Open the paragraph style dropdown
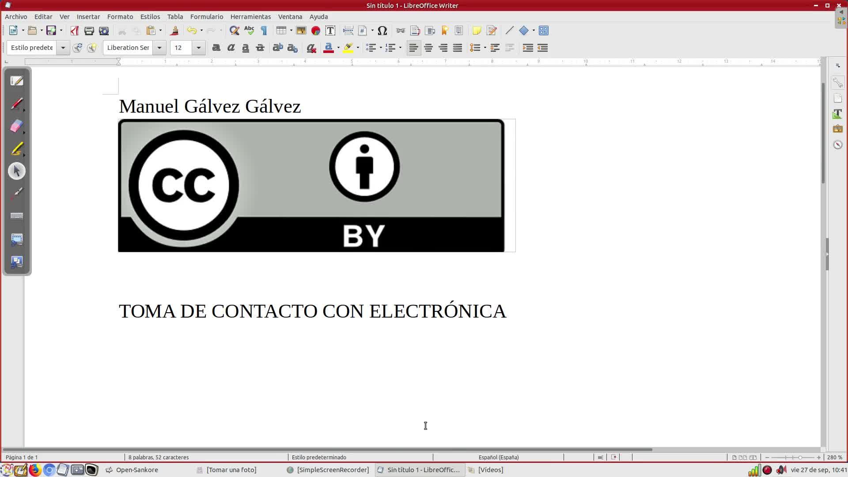This screenshot has height=477, width=848. [x=63, y=48]
